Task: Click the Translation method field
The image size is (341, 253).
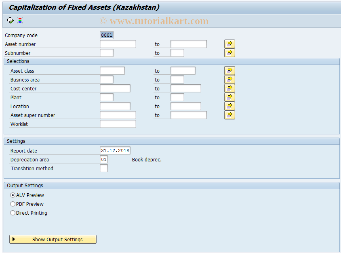Action: click(104, 168)
